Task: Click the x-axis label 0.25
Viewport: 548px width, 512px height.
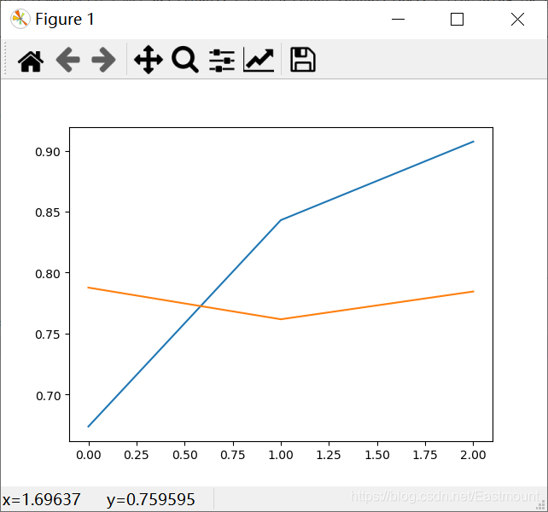Action: point(137,455)
